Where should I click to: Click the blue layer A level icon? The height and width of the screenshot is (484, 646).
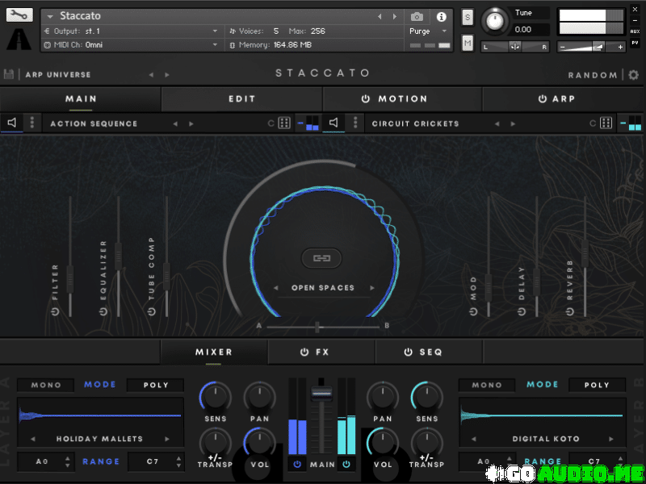coord(309,123)
